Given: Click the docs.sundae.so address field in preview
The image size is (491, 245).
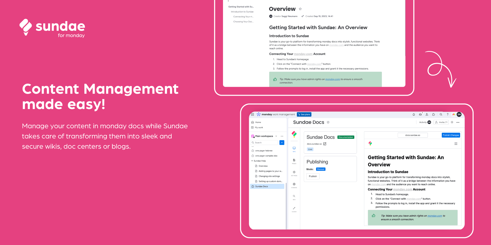Looking at the screenshot, I should point(413,135).
